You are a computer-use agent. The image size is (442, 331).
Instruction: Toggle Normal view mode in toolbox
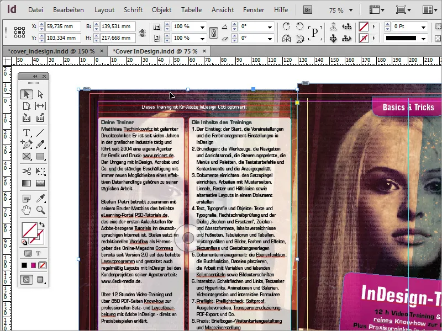(27, 280)
